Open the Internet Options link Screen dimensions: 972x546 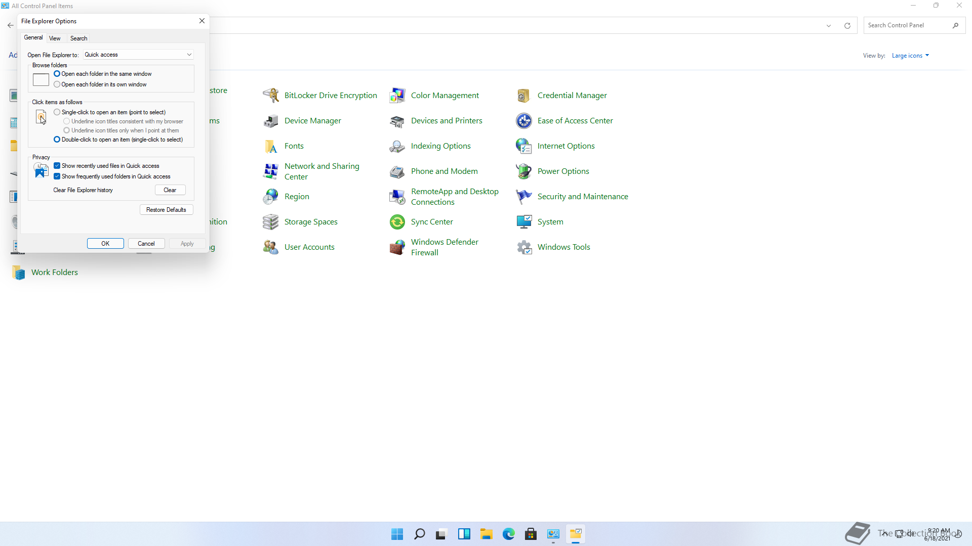(x=566, y=146)
